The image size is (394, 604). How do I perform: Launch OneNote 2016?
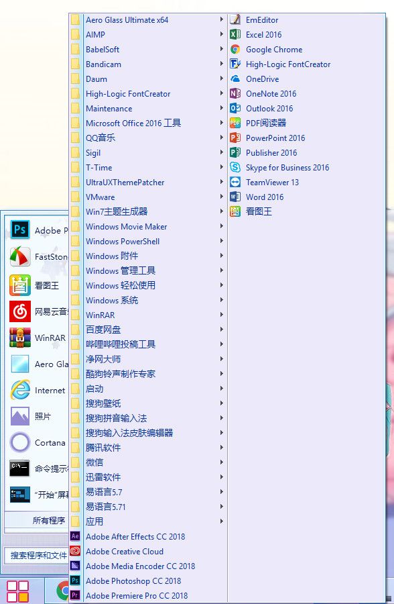pyautogui.click(x=306, y=93)
